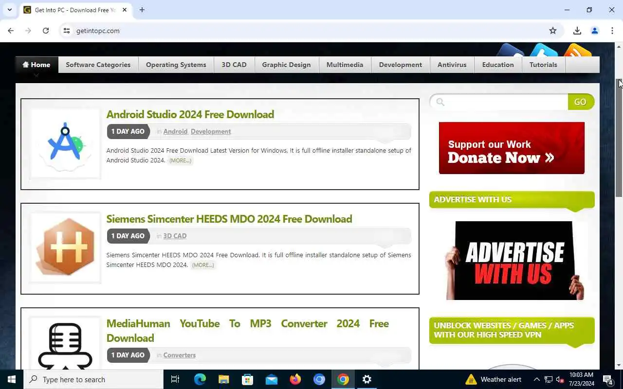Image resolution: width=623 pixels, height=389 pixels.
Task: Open File Explorer from taskbar
Action: tap(224, 379)
